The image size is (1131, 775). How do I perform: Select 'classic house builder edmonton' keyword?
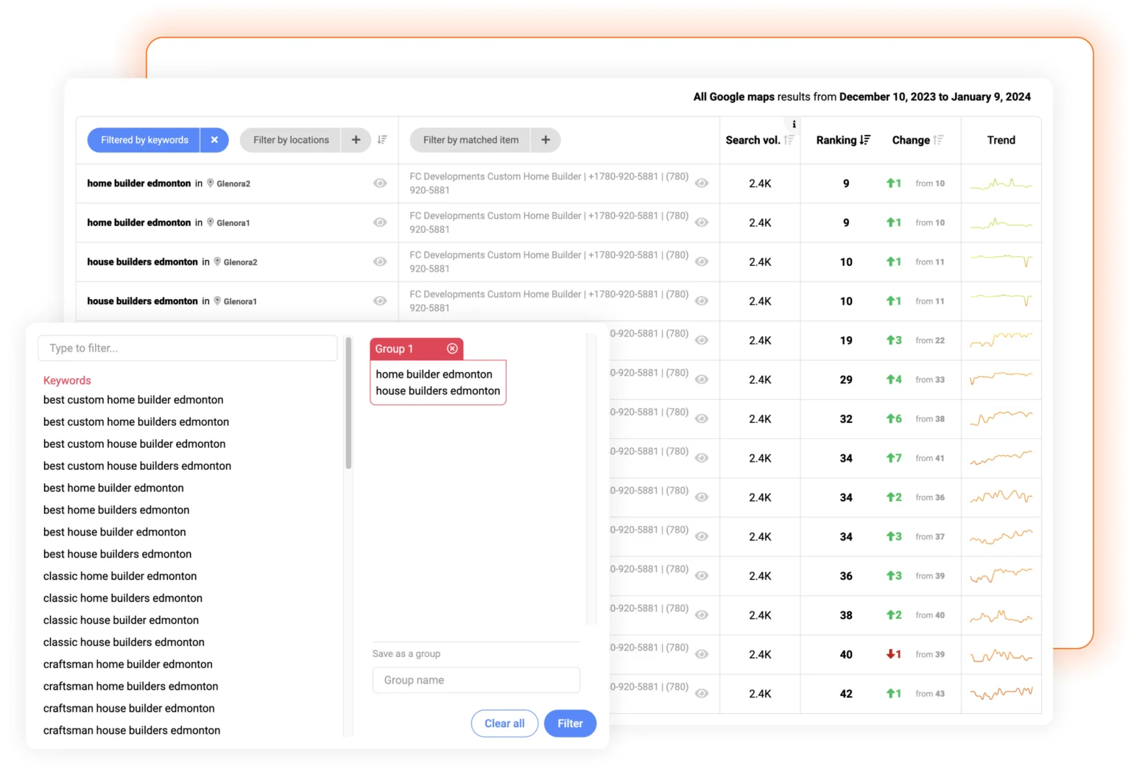pyautogui.click(x=121, y=620)
